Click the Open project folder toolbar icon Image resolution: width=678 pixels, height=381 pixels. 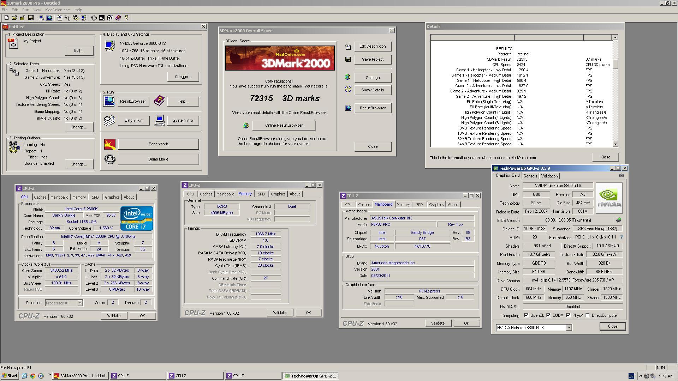pyautogui.click(x=14, y=18)
